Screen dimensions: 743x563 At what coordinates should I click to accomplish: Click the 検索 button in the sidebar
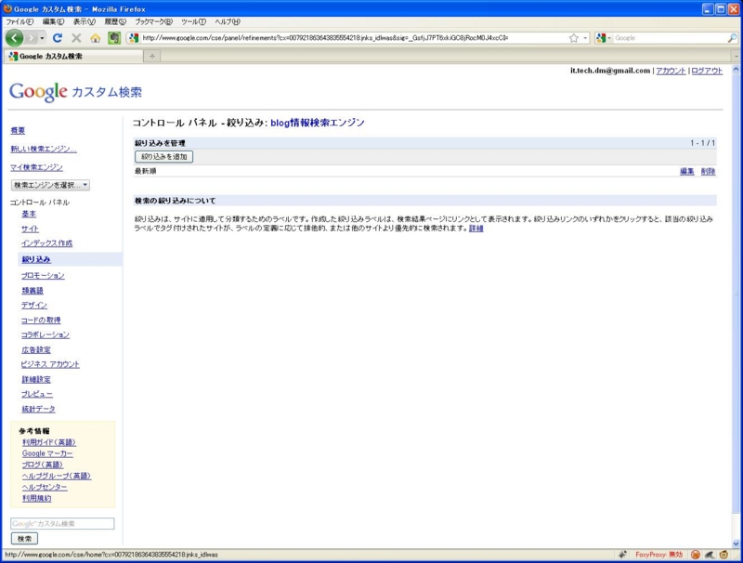coord(24,539)
